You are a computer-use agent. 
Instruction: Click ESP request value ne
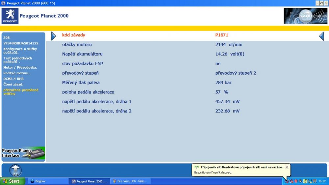(218, 63)
